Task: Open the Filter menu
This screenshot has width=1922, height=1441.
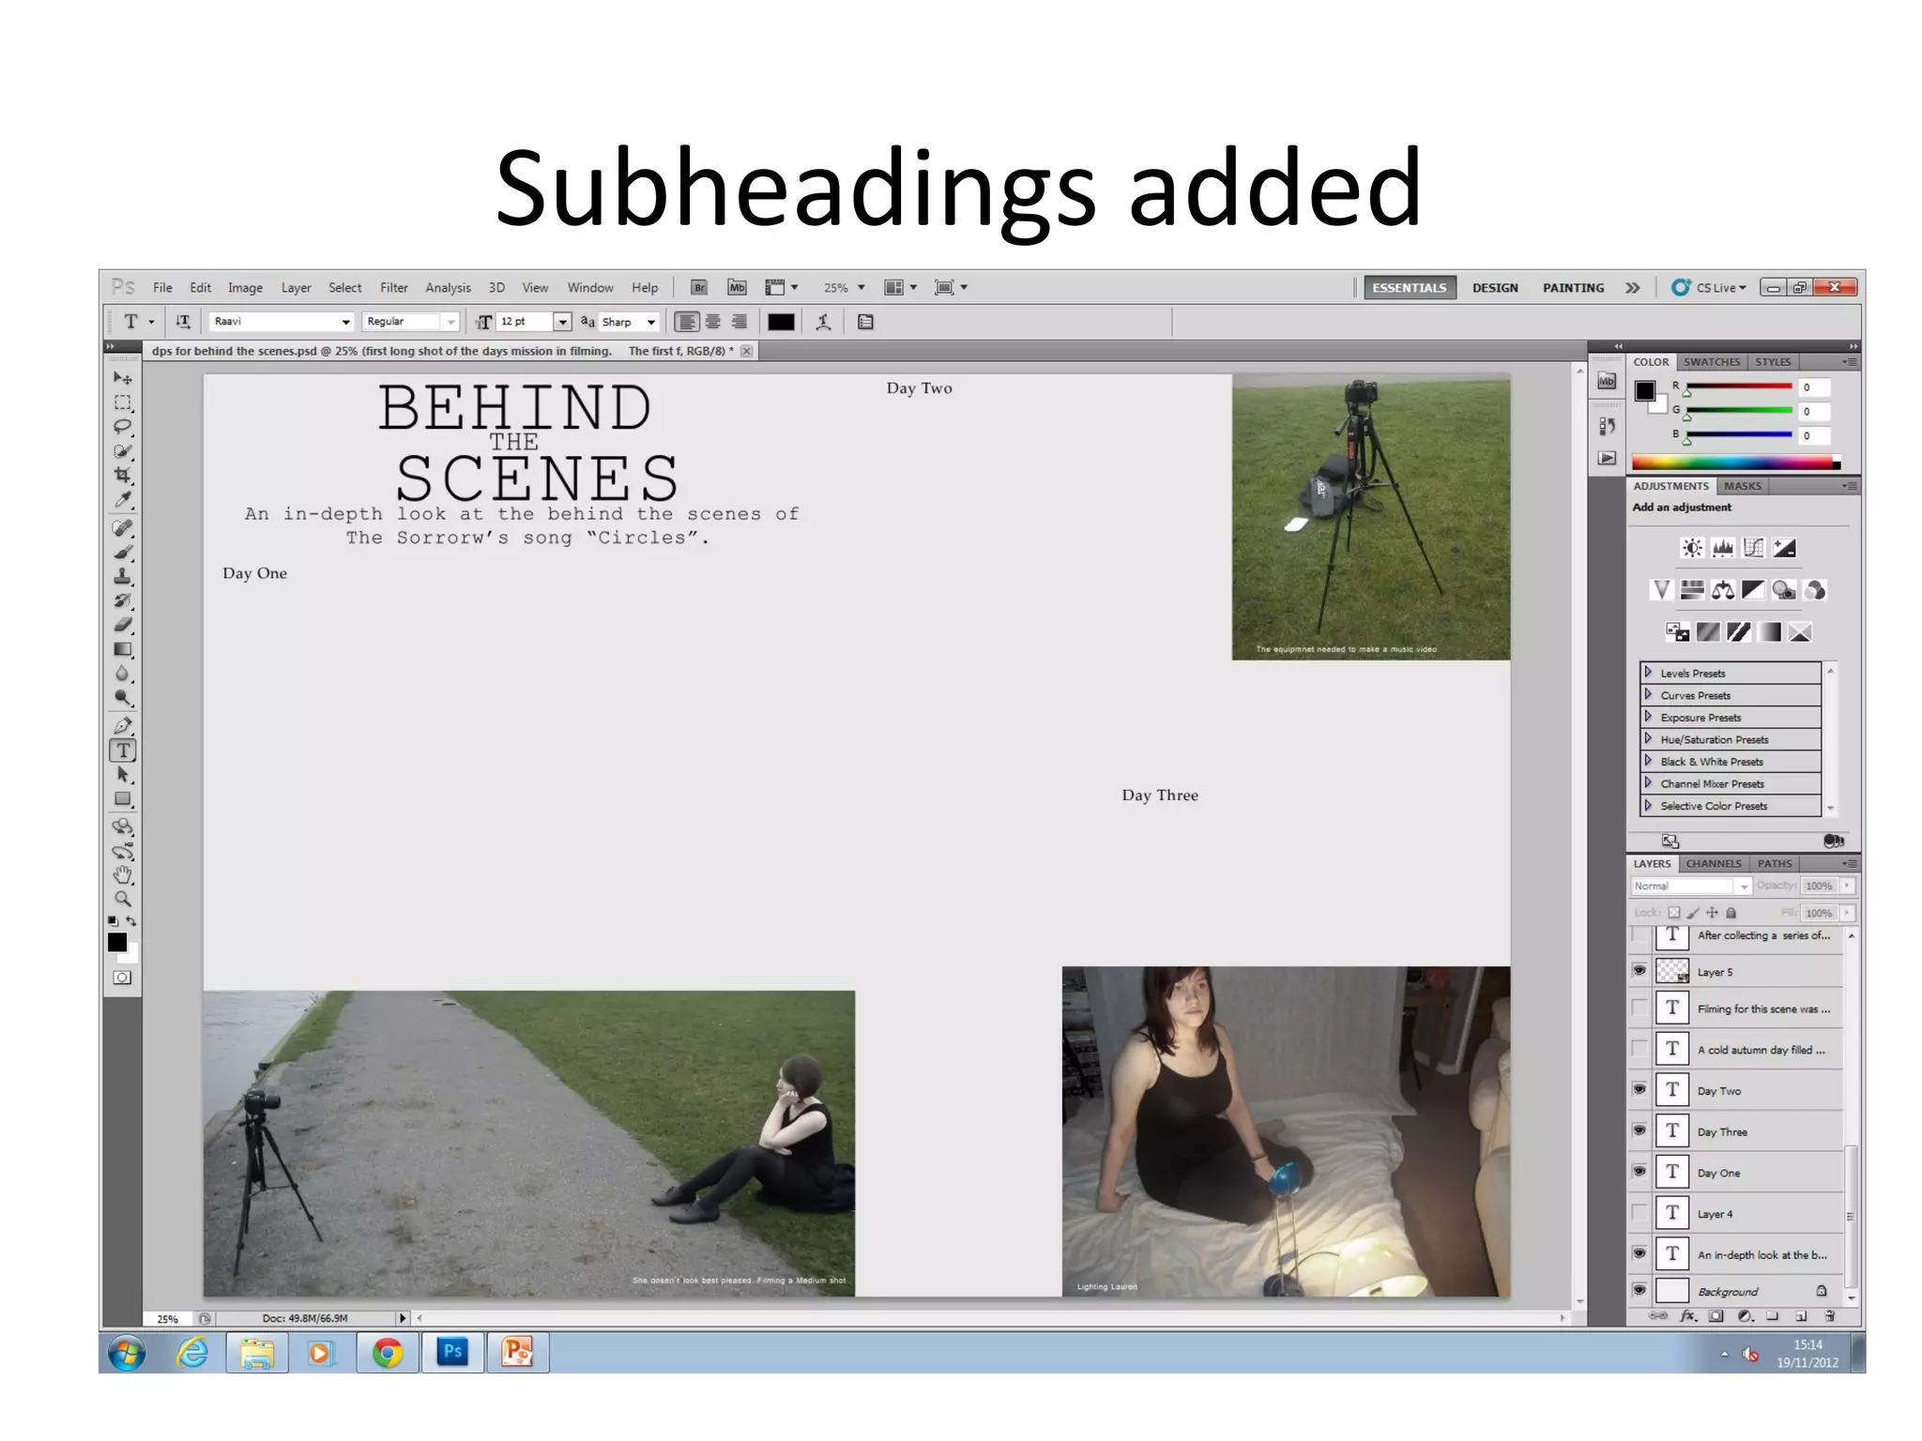Action: 394,288
